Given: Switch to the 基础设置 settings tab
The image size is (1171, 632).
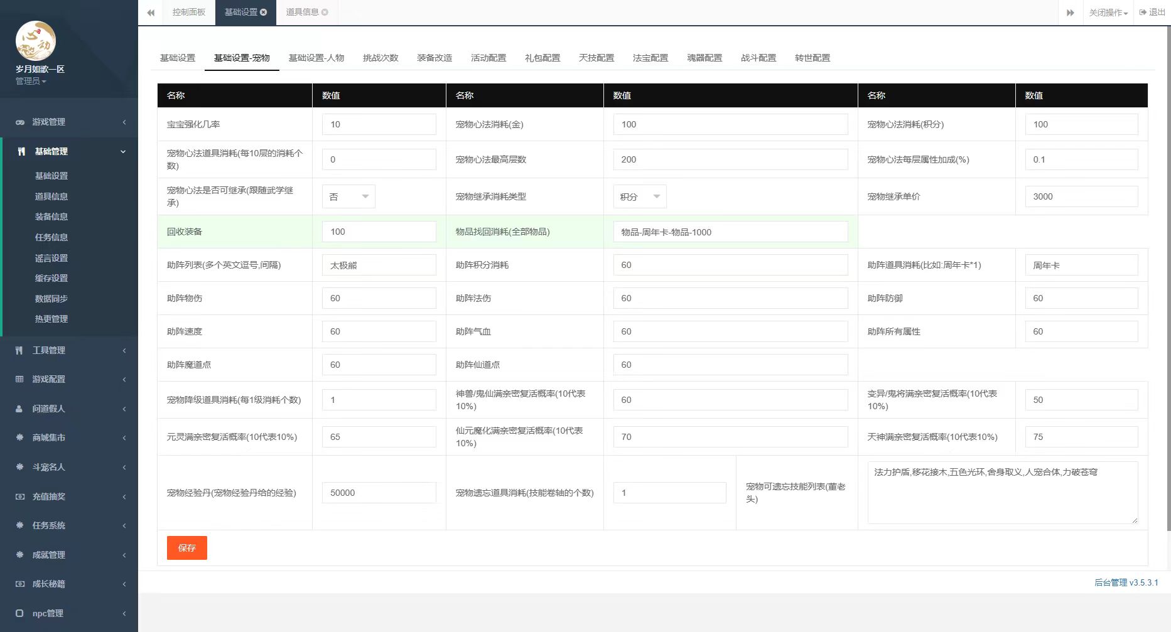Looking at the screenshot, I should tap(178, 58).
